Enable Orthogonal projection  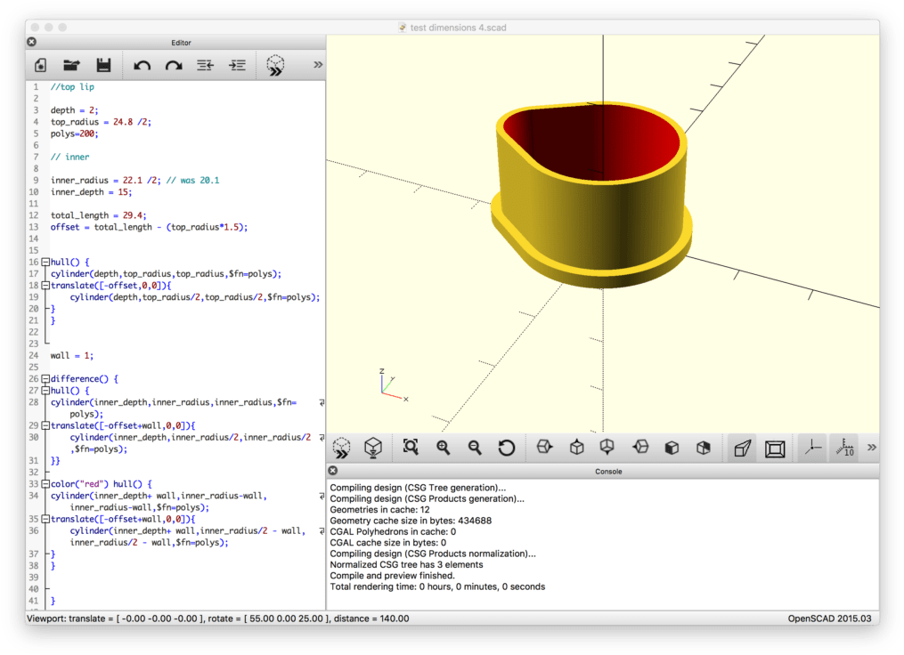tap(774, 448)
